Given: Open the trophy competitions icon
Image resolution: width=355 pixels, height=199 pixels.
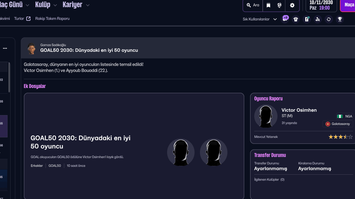Looking at the screenshot, I should click(340, 19).
